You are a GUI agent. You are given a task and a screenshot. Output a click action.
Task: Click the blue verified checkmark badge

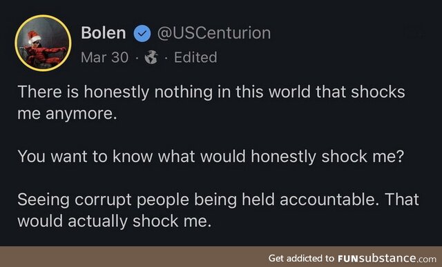click(142, 33)
